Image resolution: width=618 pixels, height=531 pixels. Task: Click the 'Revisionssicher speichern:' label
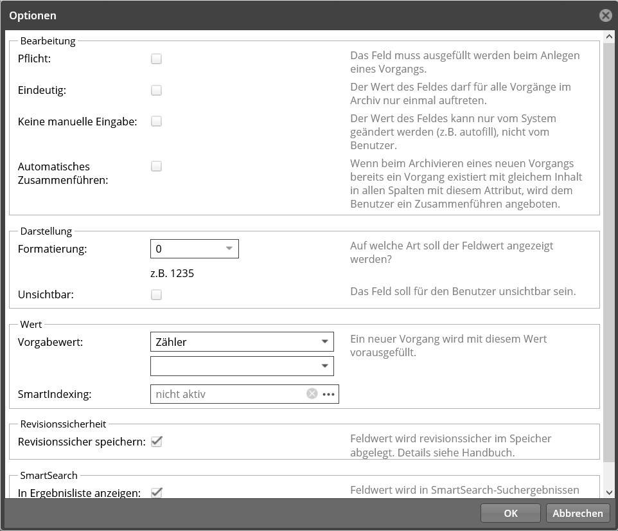(x=82, y=442)
